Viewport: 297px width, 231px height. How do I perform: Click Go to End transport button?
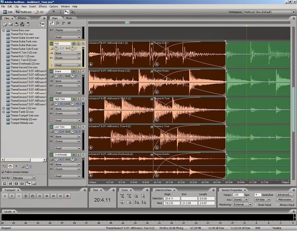pyautogui.click(x=61, y=196)
